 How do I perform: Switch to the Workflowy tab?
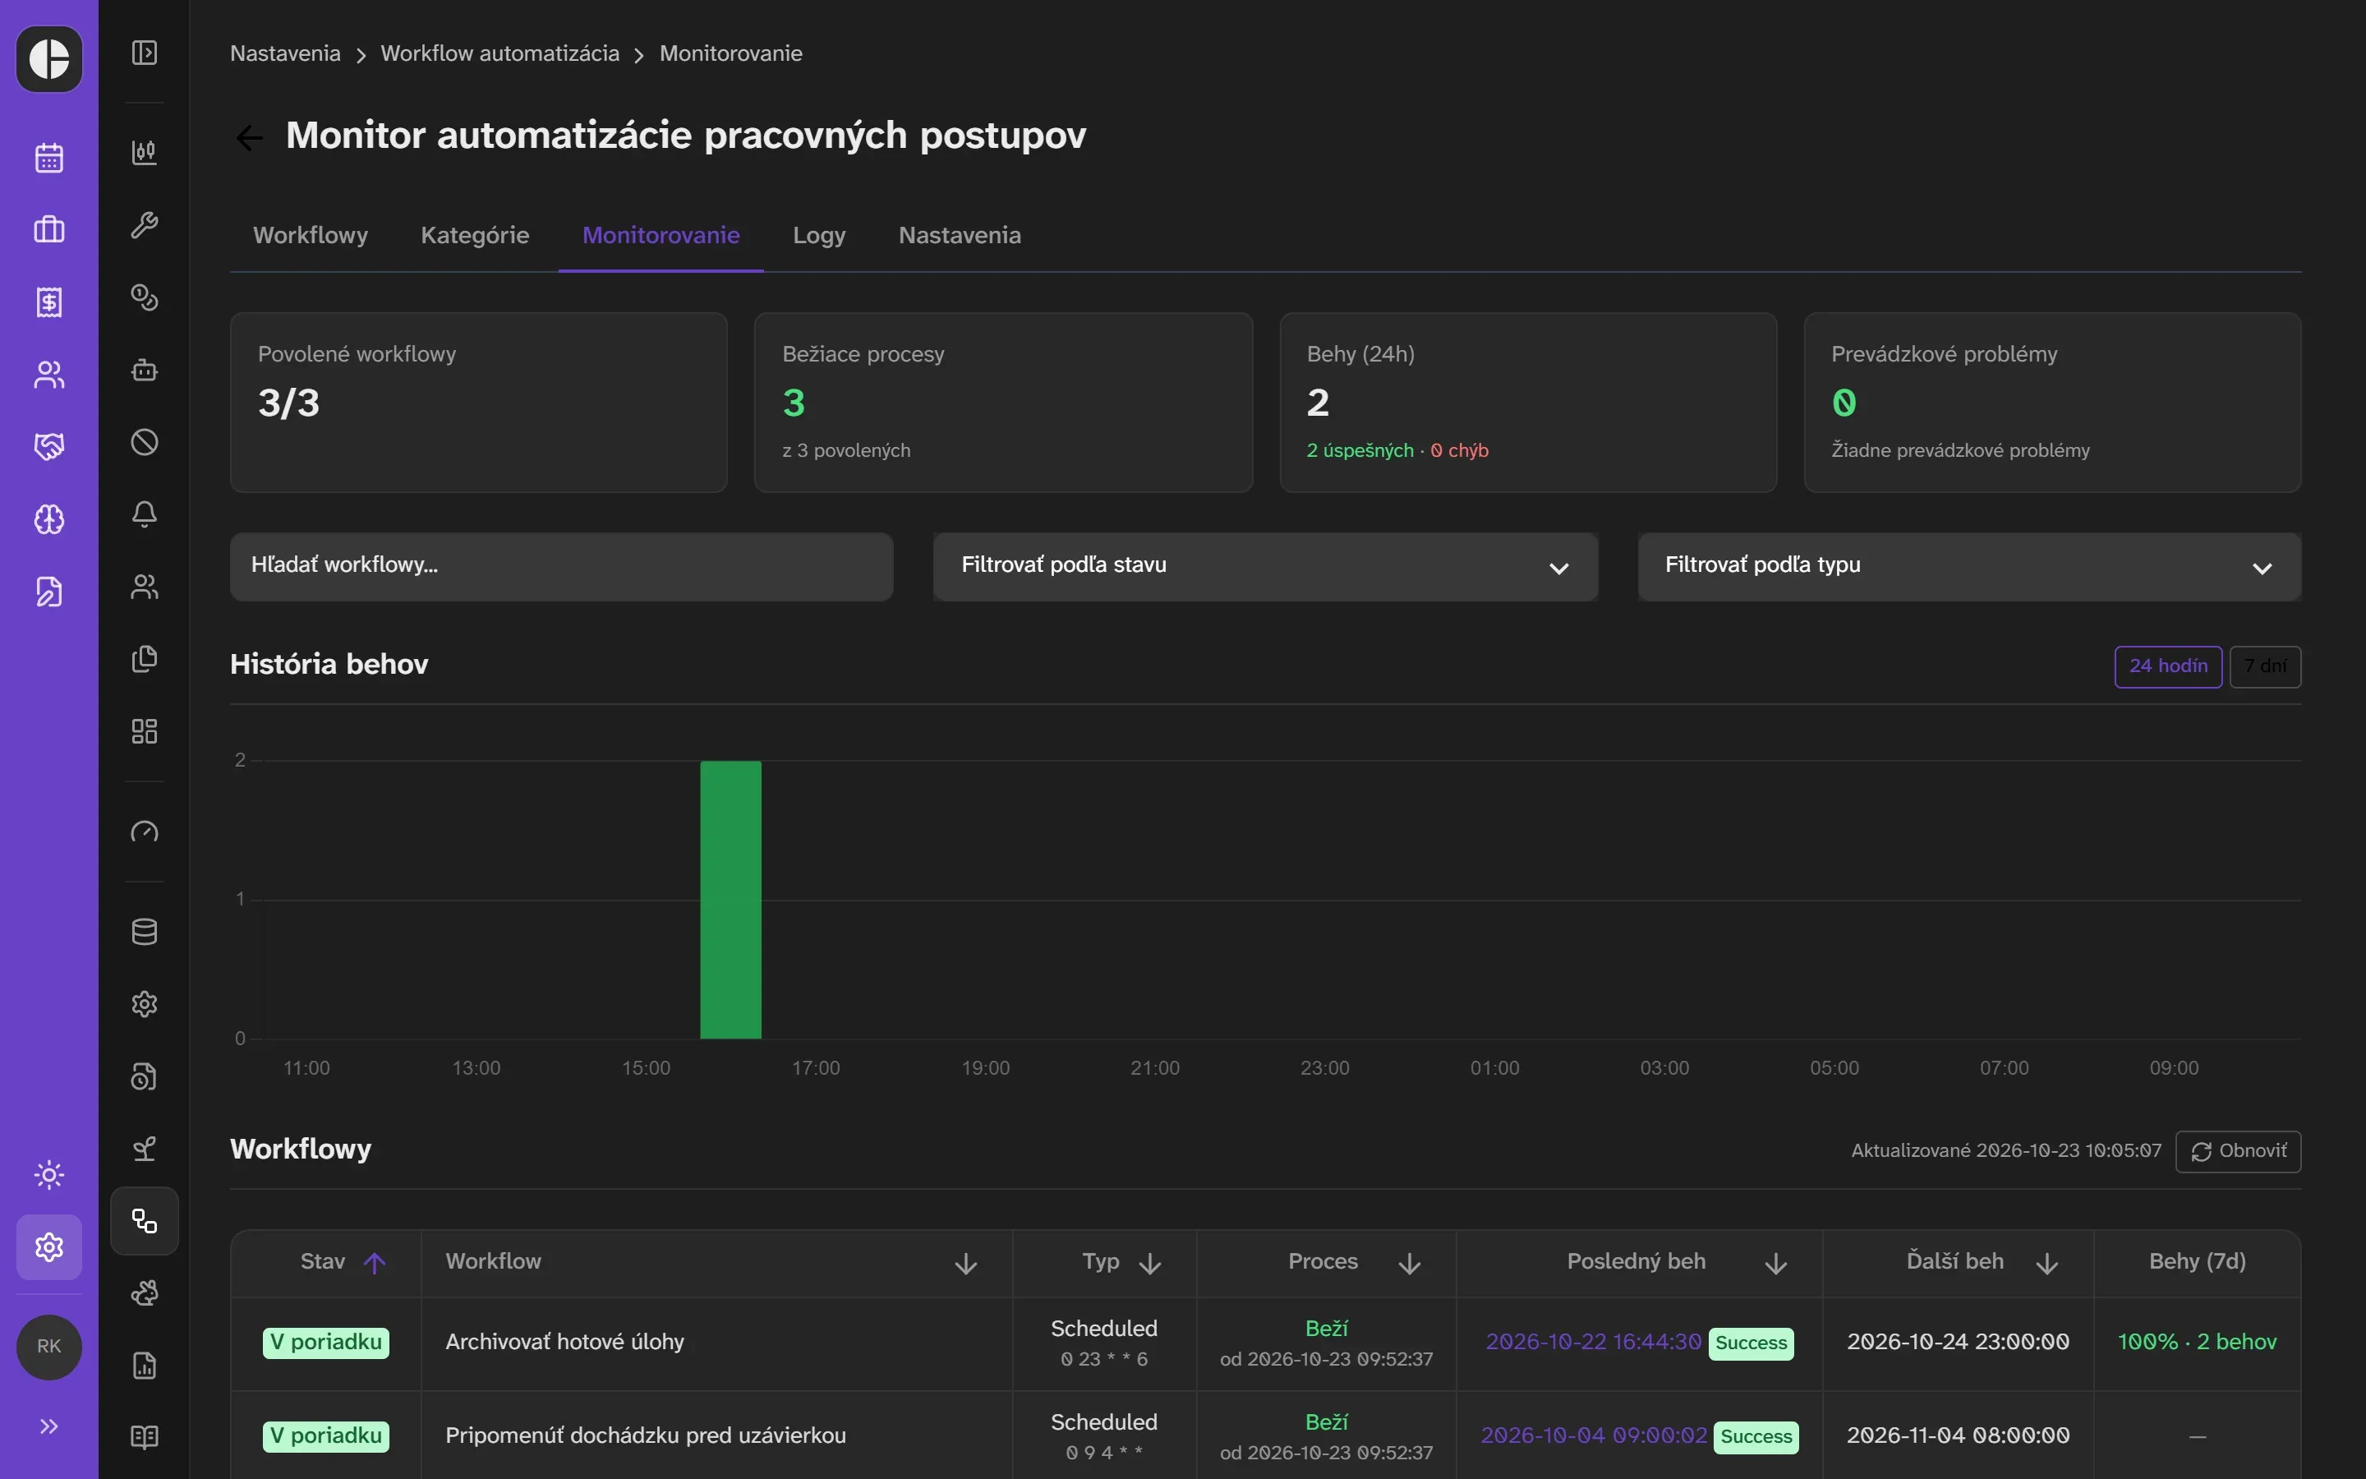310,236
